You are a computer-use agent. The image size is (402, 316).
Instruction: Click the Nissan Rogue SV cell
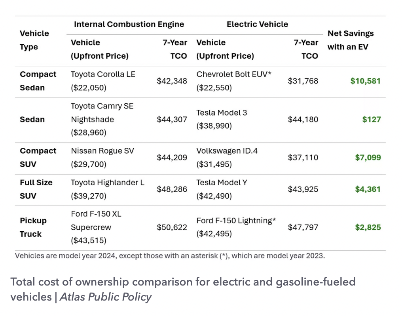102,158
